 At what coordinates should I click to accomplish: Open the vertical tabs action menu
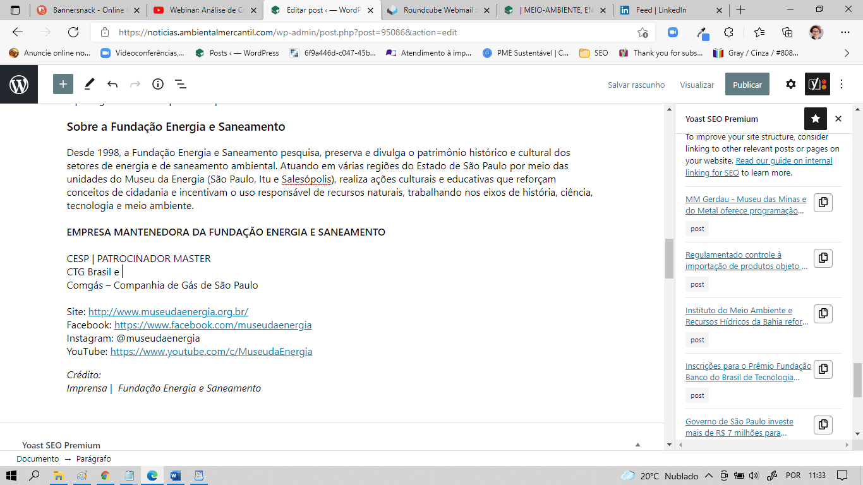(15, 10)
